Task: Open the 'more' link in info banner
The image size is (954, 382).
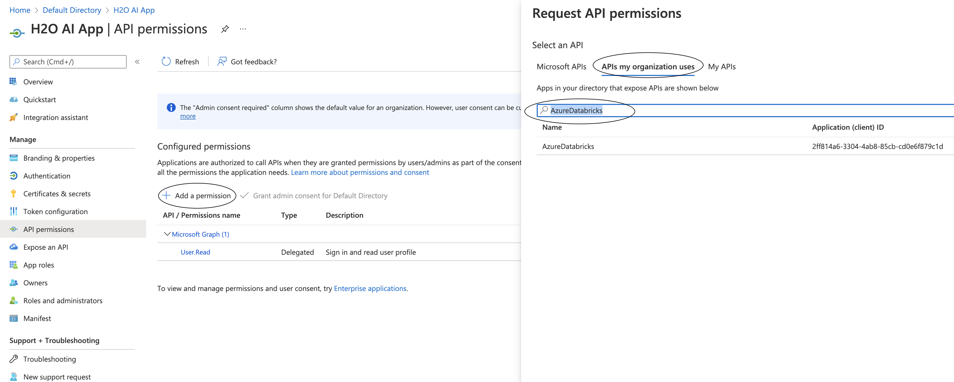Action: point(188,116)
